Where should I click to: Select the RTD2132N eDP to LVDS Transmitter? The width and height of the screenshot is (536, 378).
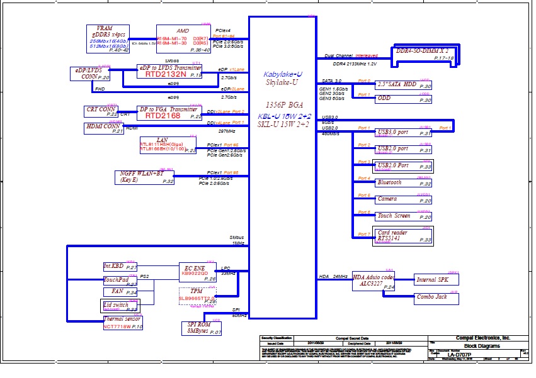(169, 71)
